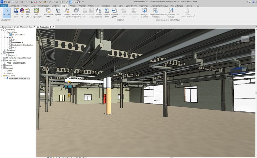The image size is (257, 158).
Task: Select the Importer gbXML tool
Action: point(115,13)
